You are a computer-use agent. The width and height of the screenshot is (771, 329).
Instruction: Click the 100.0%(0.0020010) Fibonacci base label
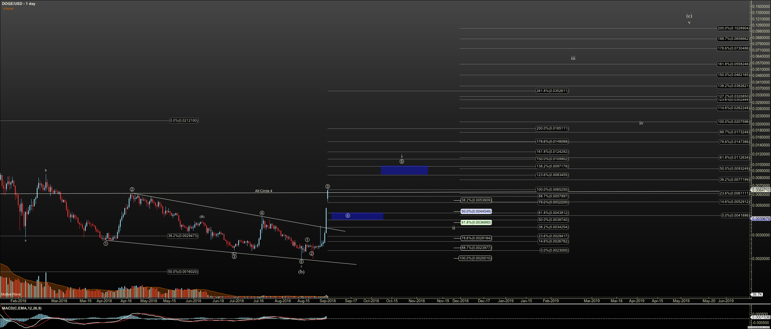point(475,258)
